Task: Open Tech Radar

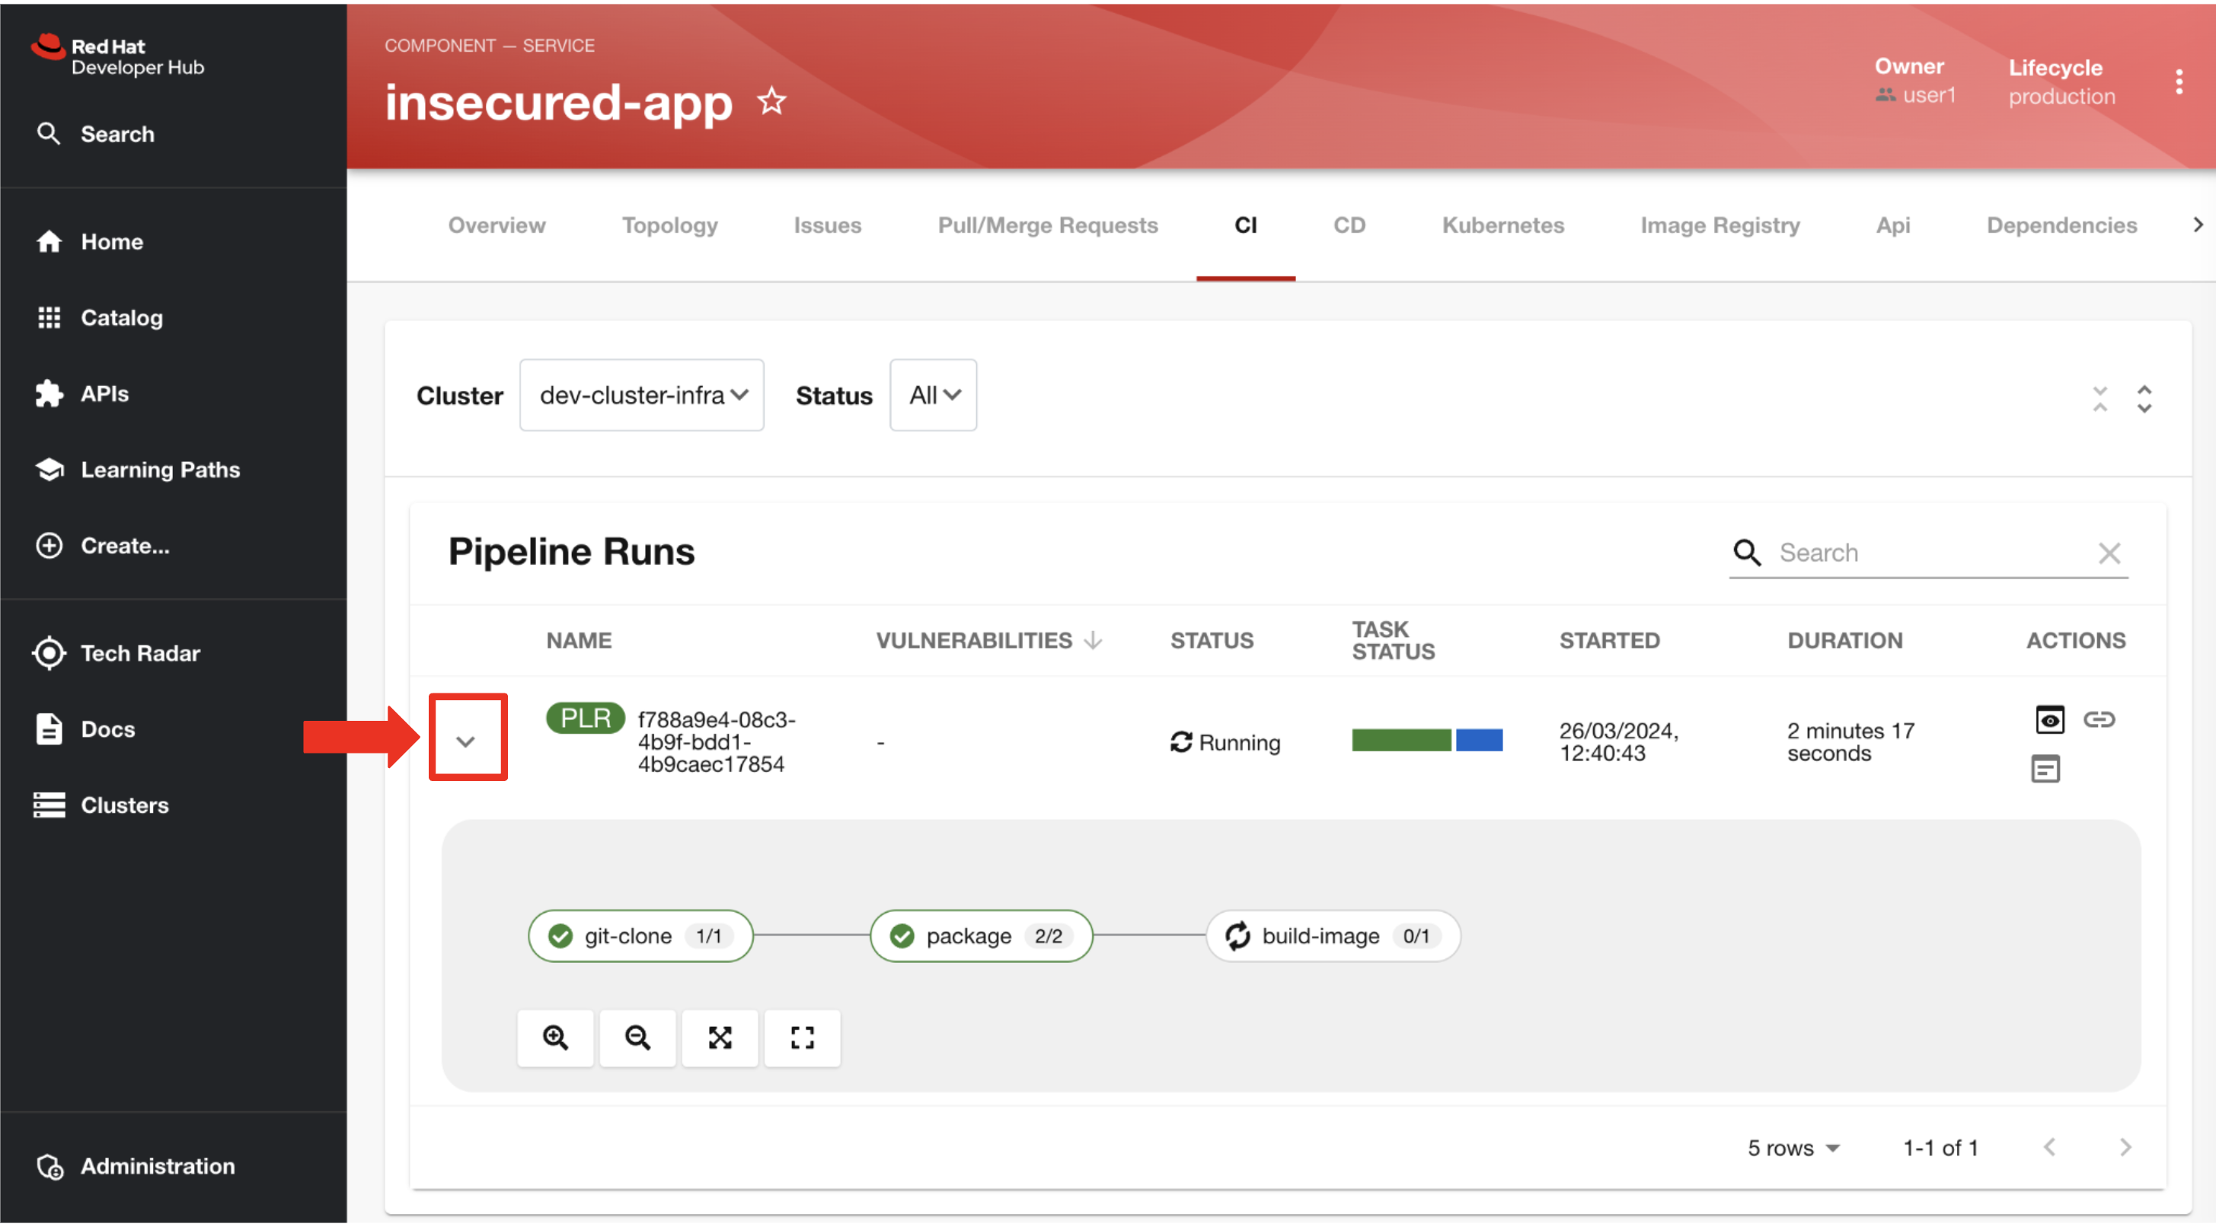Action: point(117,654)
